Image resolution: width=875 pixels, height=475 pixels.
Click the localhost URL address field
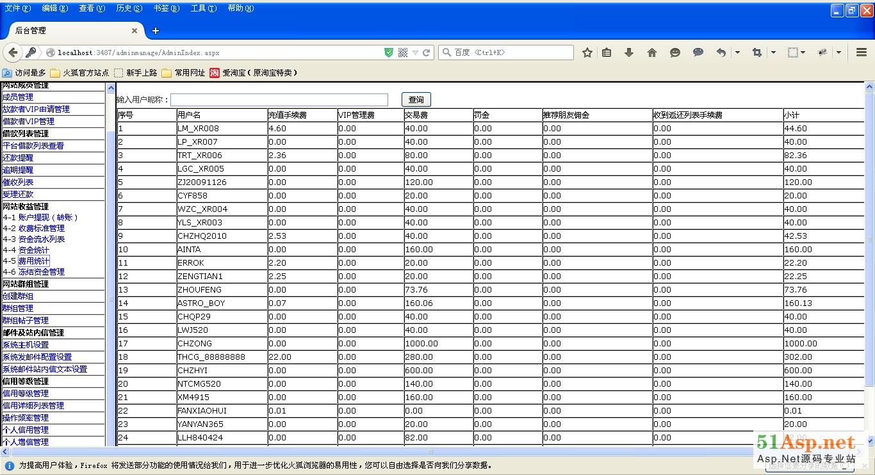pos(218,52)
